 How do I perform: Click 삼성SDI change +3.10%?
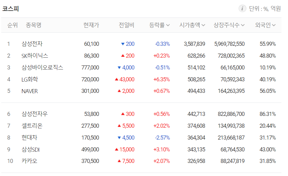pyautogui.click(x=162, y=150)
